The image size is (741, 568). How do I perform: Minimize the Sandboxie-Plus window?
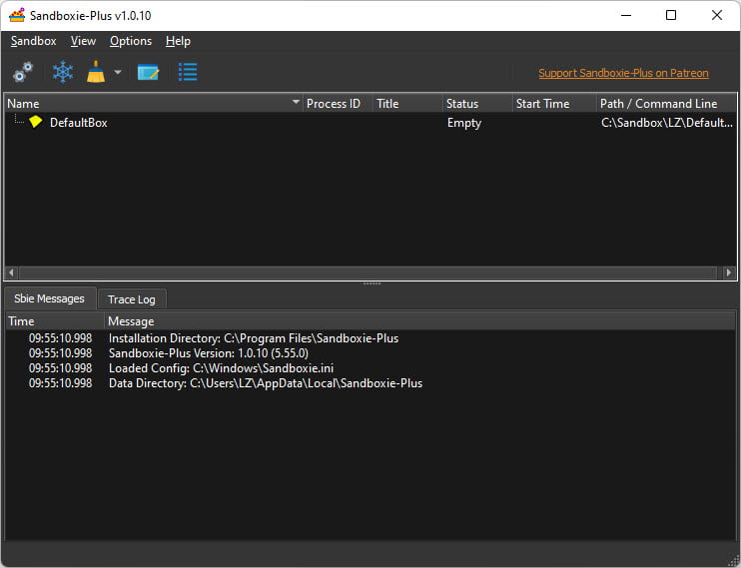(626, 15)
